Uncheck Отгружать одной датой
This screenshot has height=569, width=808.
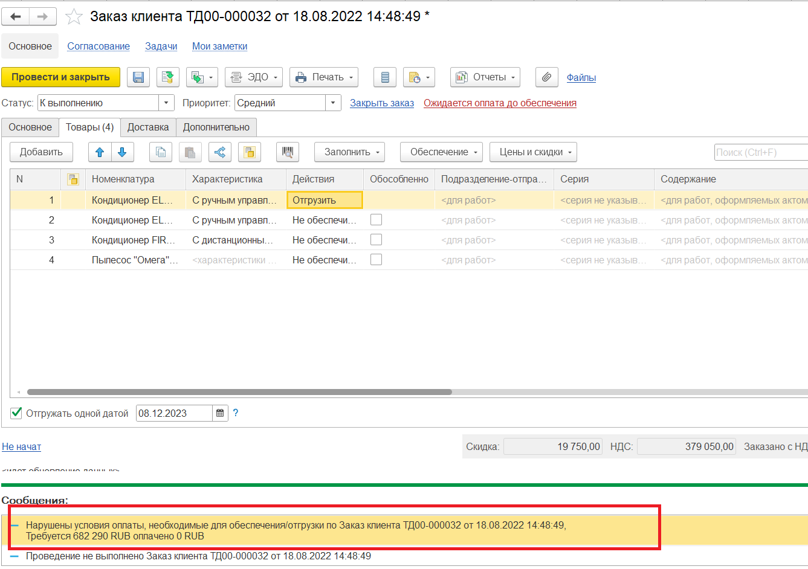click(x=17, y=413)
